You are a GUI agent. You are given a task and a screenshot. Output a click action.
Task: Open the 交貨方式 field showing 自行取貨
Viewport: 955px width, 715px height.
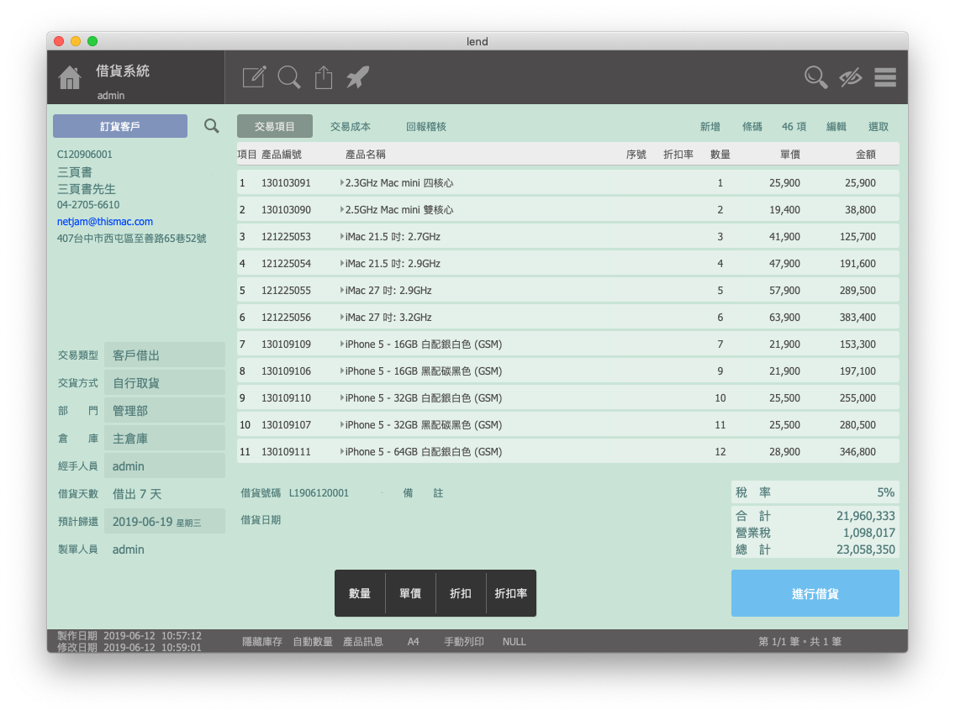[x=165, y=383]
